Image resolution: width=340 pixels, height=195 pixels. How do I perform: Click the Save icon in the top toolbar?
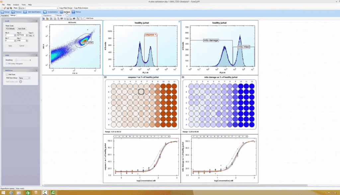tap(8, 8)
